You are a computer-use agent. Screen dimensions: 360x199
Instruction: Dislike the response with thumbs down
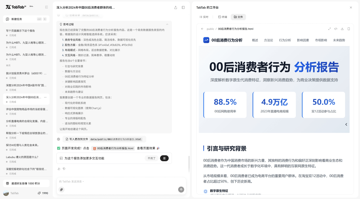tap(64, 169)
